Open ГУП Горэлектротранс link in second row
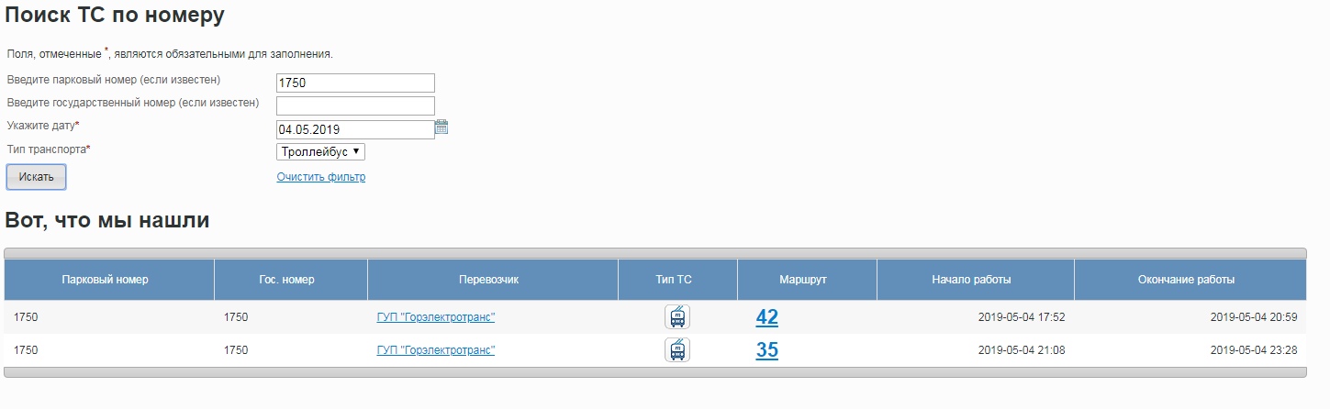The image size is (1330, 409). [435, 350]
